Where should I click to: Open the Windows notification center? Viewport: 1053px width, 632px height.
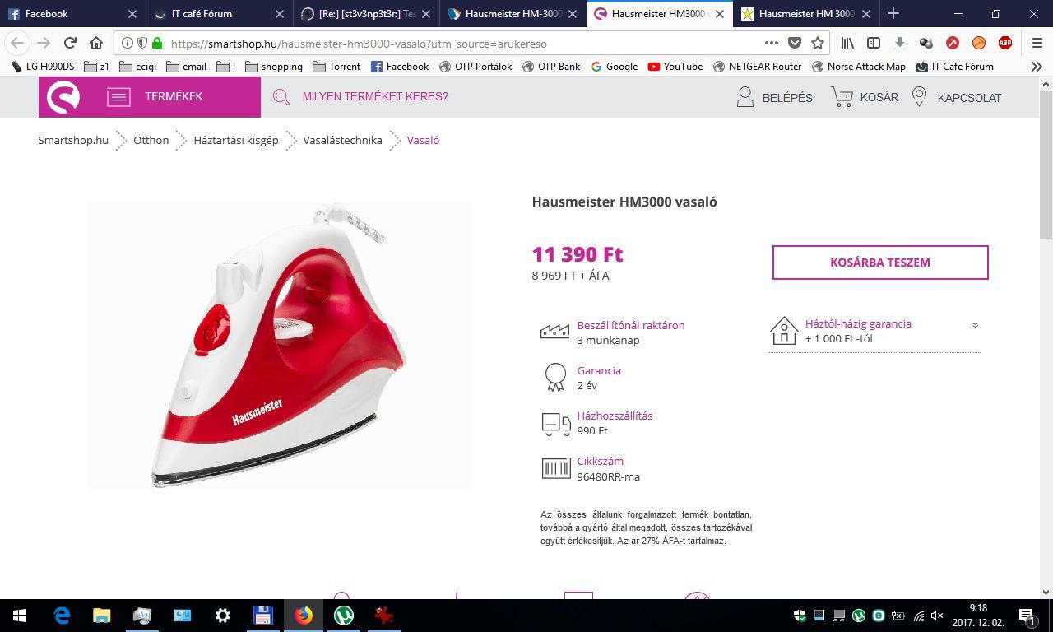click(x=1028, y=616)
